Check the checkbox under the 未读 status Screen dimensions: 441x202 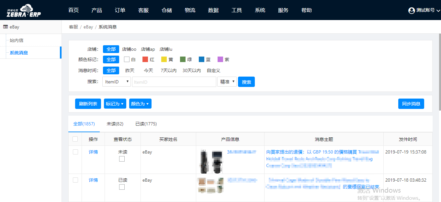tap(122, 159)
